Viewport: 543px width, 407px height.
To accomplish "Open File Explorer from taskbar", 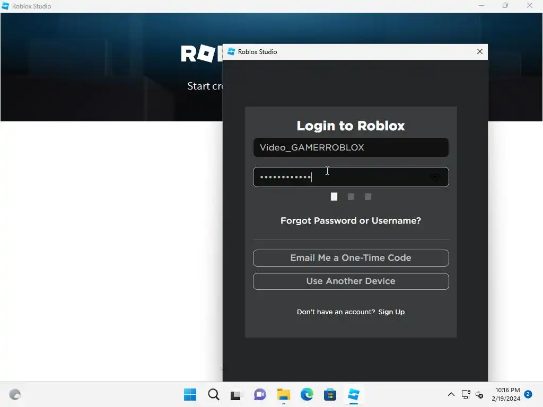I will click(284, 394).
